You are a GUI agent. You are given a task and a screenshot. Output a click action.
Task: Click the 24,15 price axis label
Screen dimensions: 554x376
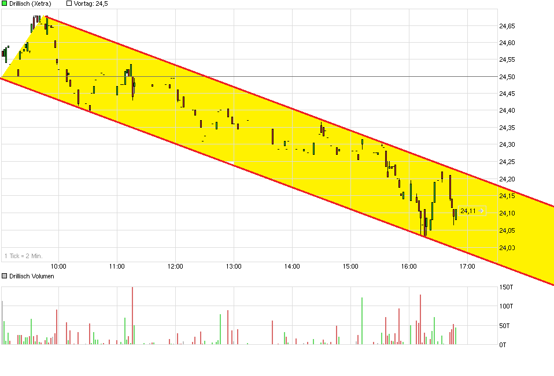point(507,196)
